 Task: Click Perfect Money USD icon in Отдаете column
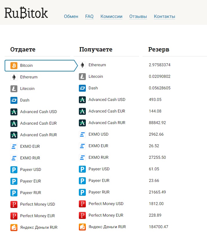14,204
